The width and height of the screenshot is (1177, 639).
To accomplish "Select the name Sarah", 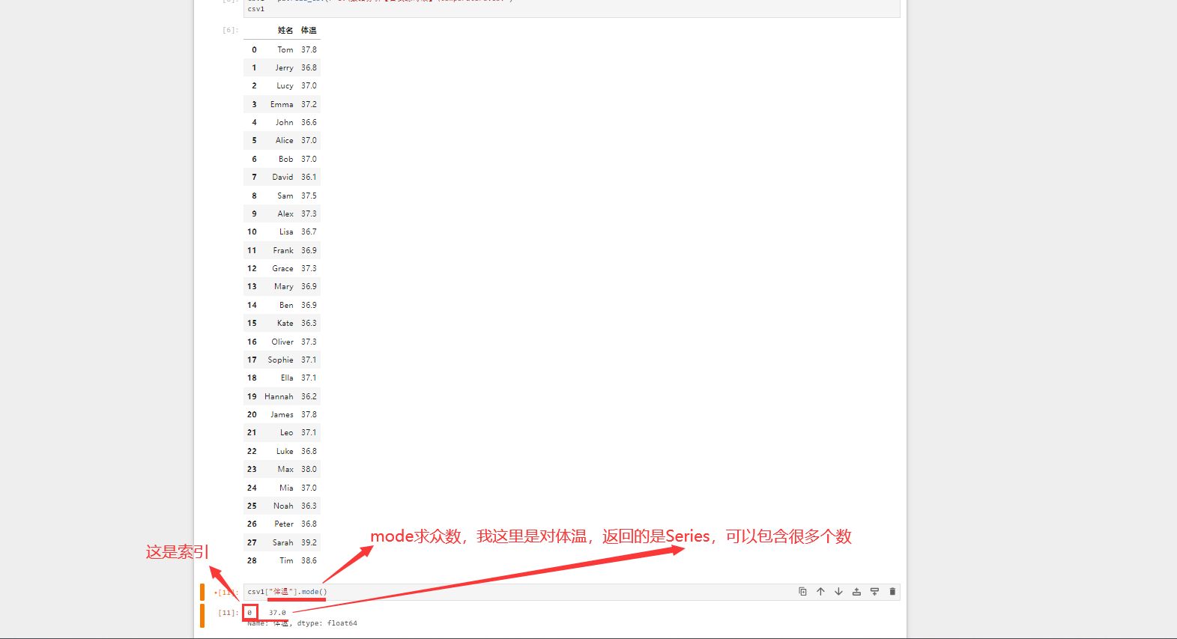I will pos(282,542).
